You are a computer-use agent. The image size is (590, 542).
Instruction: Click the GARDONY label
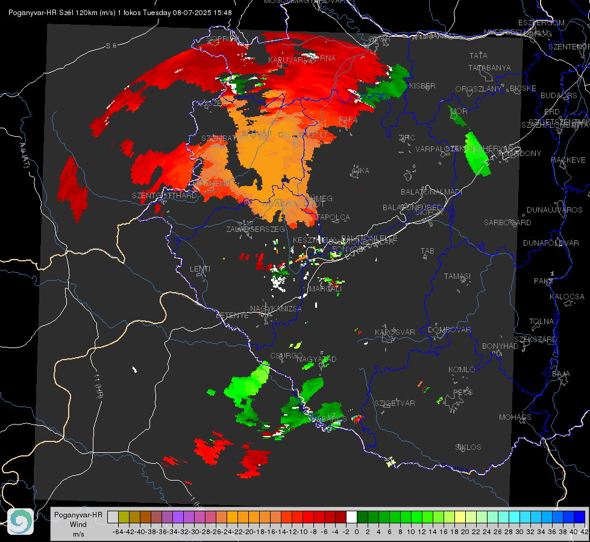[x=524, y=154]
